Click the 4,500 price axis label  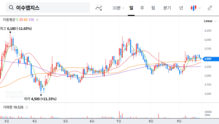(x=208, y=94)
